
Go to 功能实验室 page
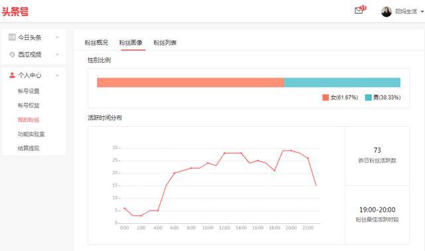[31, 134]
